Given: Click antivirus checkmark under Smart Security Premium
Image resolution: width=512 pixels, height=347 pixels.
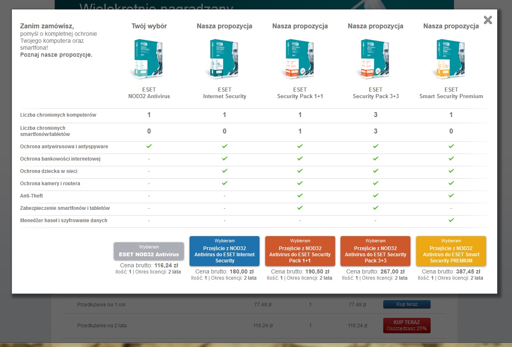Looking at the screenshot, I should pyautogui.click(x=451, y=146).
